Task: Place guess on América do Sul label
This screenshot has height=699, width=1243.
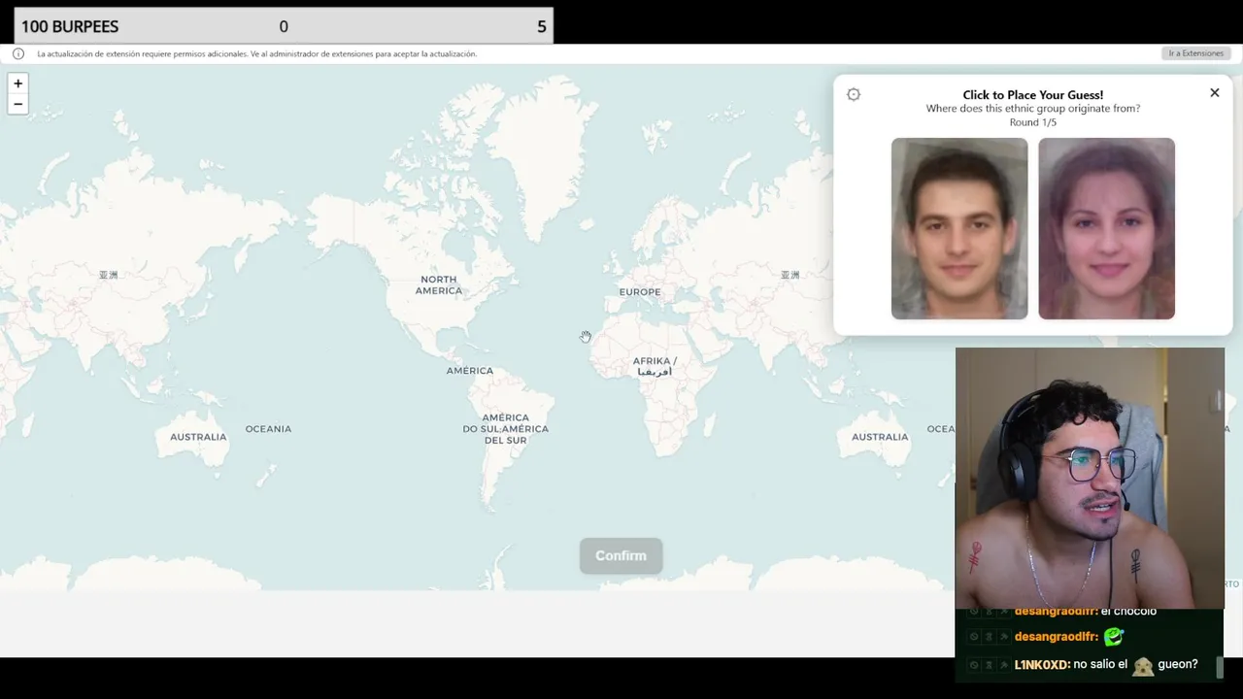Action: point(505,429)
